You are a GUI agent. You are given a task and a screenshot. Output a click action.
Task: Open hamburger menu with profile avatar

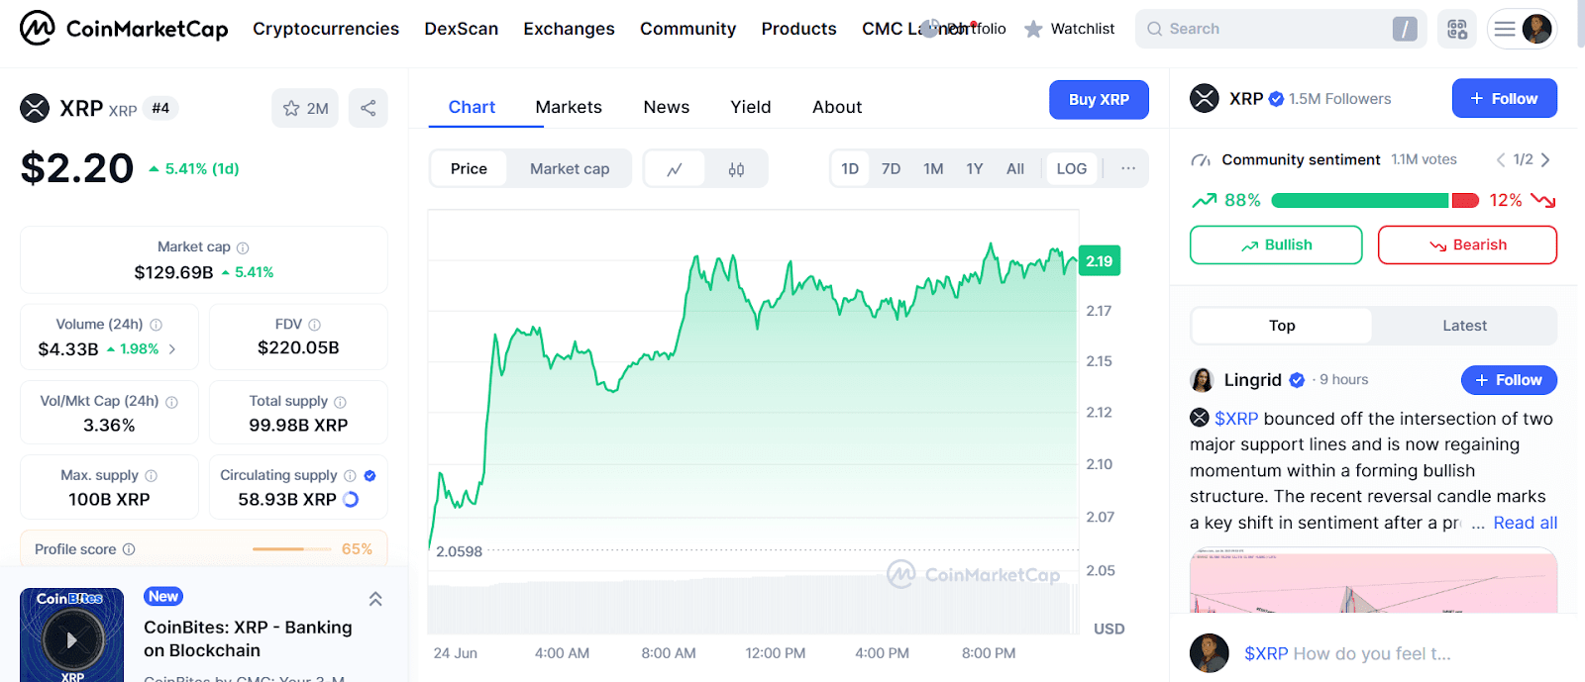1523,29
